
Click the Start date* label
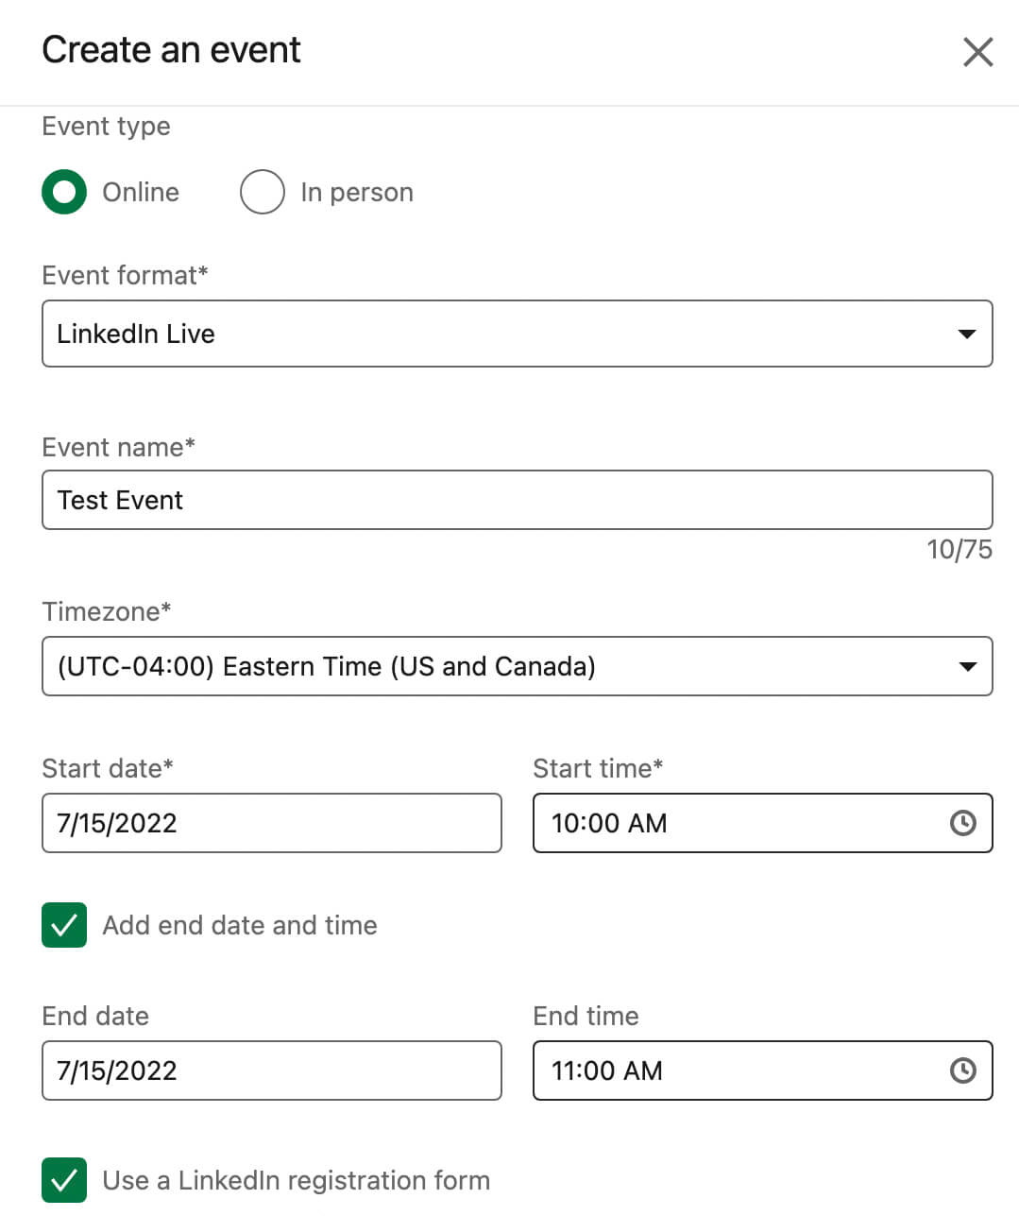click(108, 768)
